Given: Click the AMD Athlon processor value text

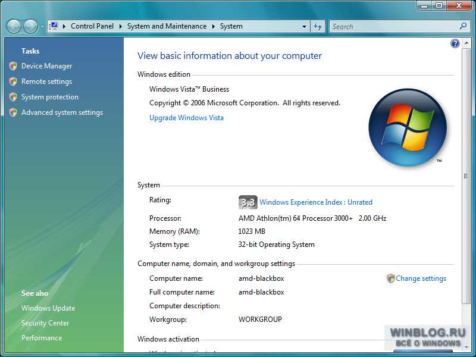Looking at the screenshot, I should tap(312, 218).
